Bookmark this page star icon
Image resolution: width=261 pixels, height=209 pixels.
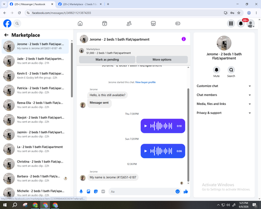click(239, 13)
